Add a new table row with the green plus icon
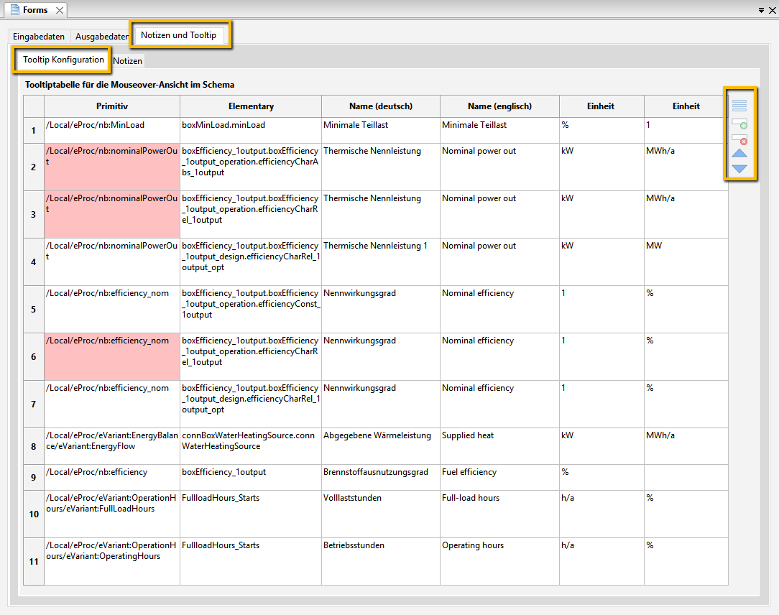779x615 pixels. [739, 123]
